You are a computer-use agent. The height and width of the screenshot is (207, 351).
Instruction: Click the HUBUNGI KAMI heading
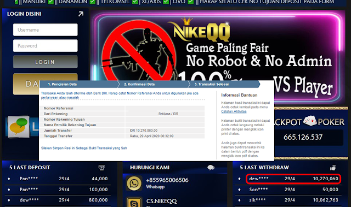coord(150,168)
